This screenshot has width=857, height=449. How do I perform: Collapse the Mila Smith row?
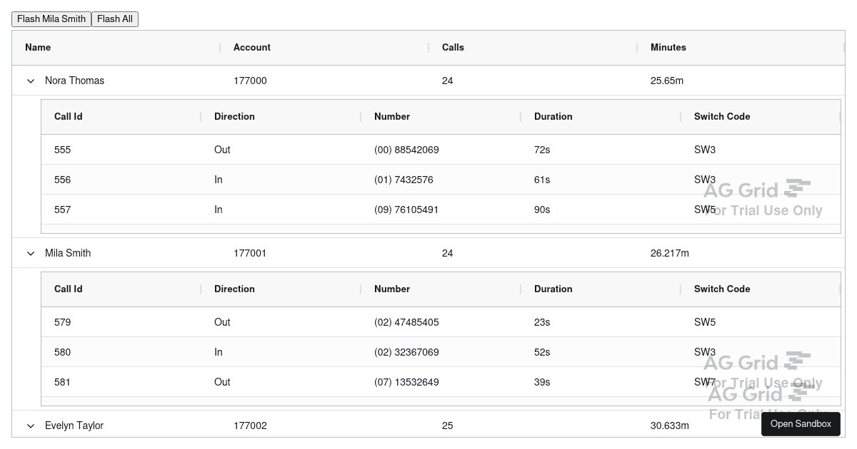pyautogui.click(x=30, y=253)
